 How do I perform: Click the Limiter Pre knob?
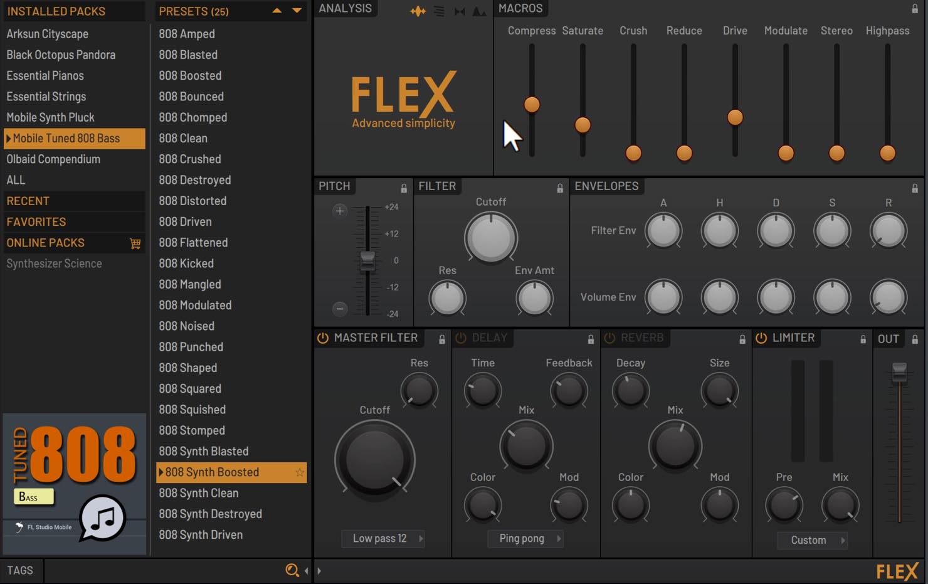pos(784,506)
